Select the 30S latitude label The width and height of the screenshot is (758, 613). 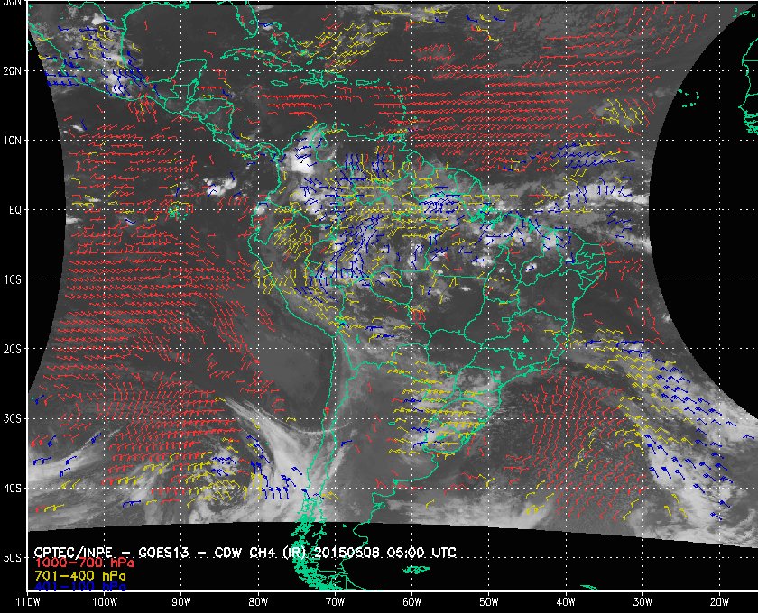[12, 418]
